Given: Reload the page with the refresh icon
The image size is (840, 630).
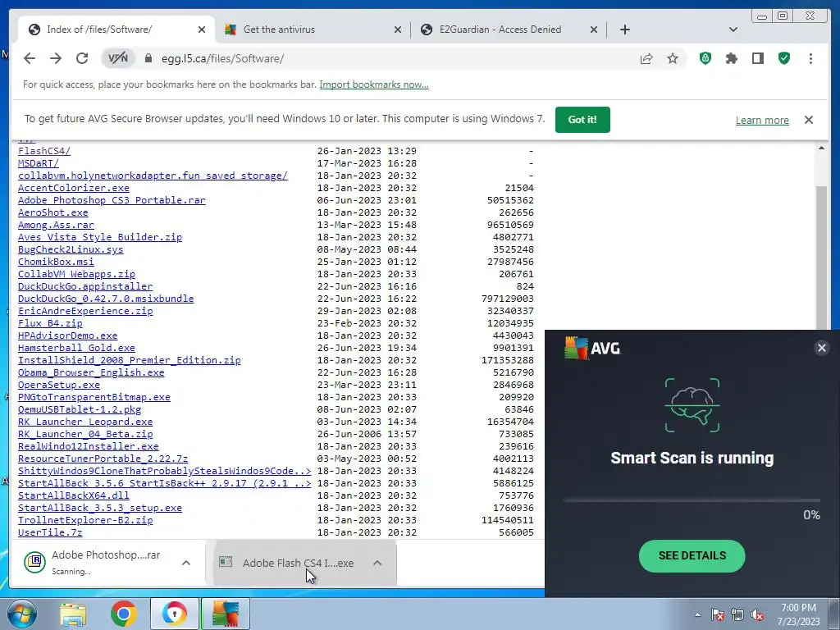Looking at the screenshot, I should 81,58.
